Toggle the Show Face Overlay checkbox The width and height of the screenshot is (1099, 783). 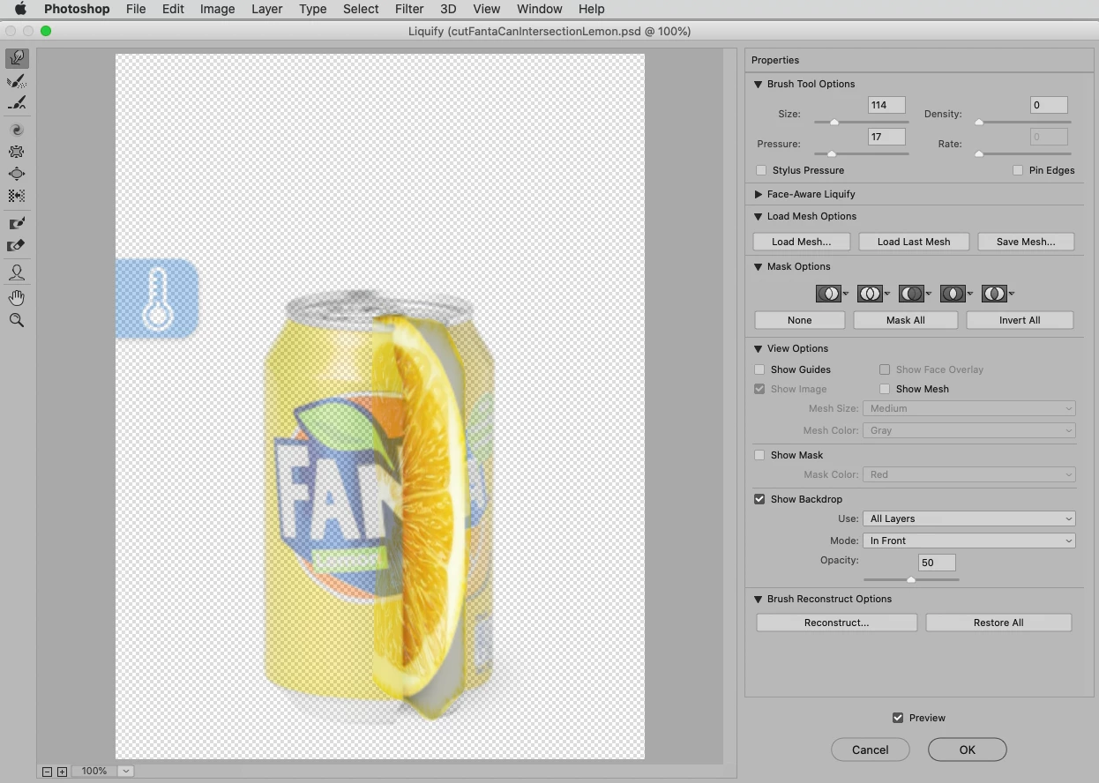[885, 369]
